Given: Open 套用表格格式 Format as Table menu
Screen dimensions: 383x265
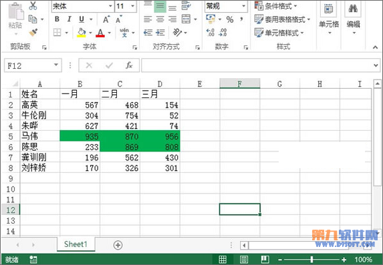Looking at the screenshot, I should coord(282,19).
